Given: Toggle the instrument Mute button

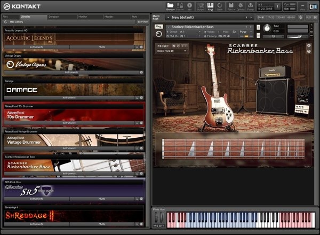Looking at the screenshot, I should click(x=258, y=36).
